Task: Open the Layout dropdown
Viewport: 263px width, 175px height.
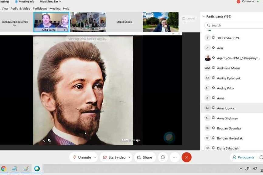Action: click(x=189, y=19)
